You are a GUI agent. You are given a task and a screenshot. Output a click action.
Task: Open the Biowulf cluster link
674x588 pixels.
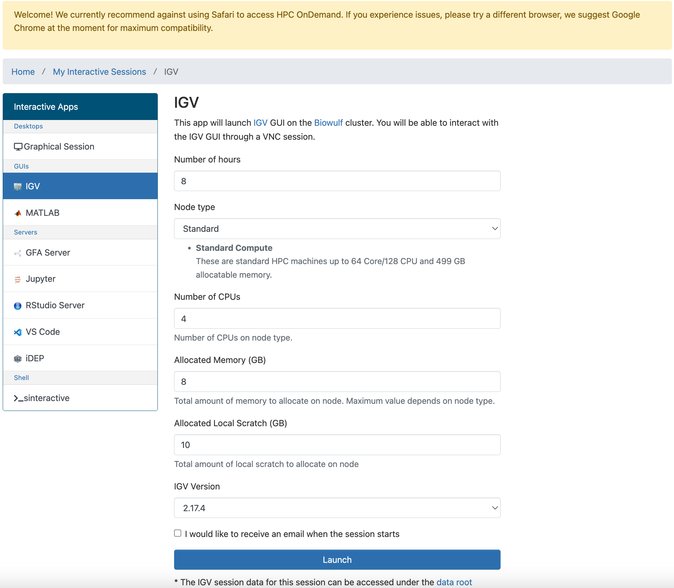tap(328, 123)
